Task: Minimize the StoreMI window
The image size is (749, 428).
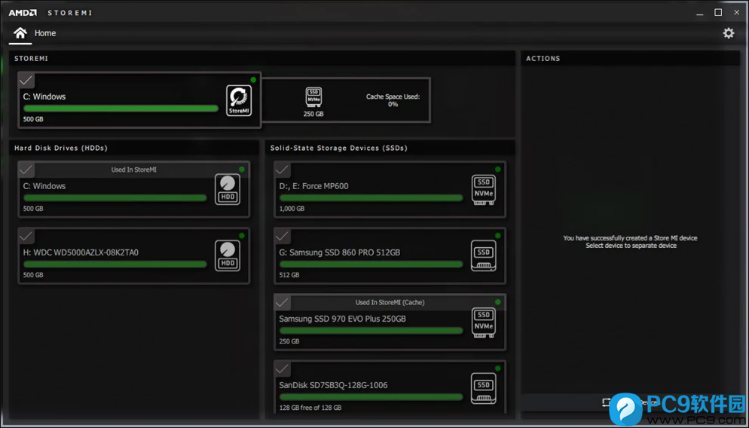Action: 700,13
